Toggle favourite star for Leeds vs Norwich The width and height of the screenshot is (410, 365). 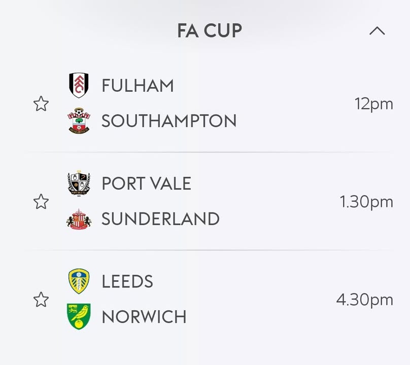click(x=41, y=300)
